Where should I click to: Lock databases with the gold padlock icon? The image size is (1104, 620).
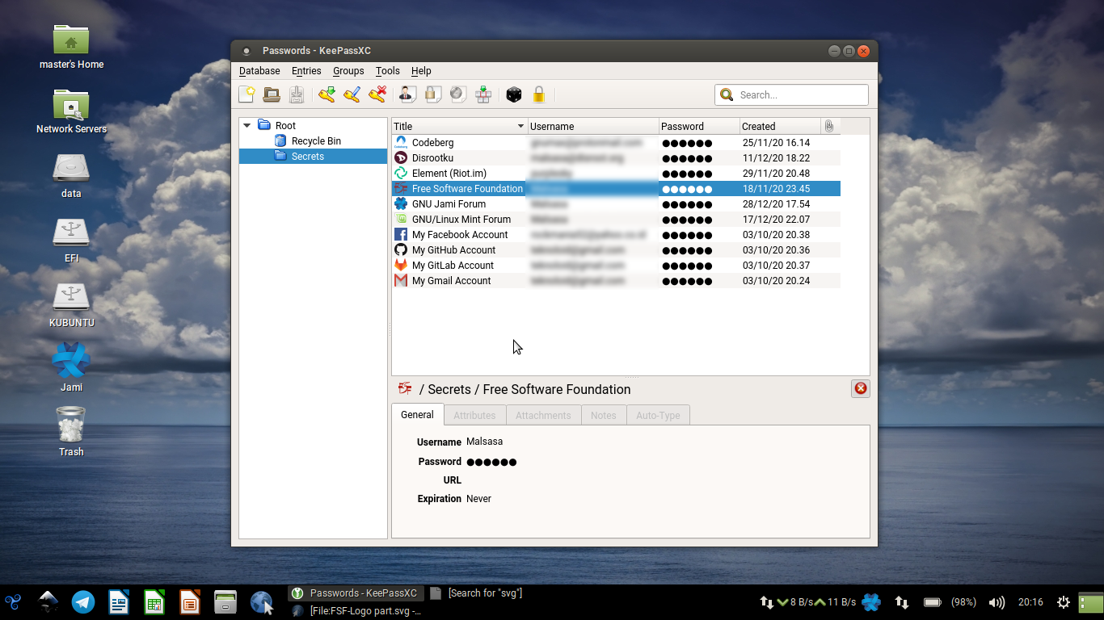coord(539,94)
